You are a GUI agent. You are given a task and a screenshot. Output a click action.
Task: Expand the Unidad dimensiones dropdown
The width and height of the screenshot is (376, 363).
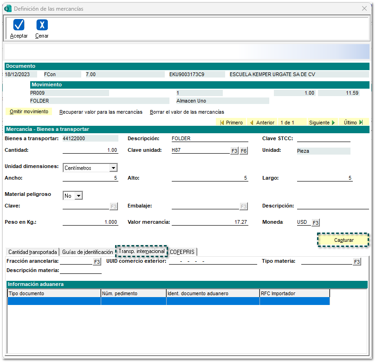pos(113,168)
